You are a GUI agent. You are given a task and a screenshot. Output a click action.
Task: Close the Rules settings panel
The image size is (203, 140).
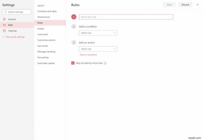pos(197,5)
